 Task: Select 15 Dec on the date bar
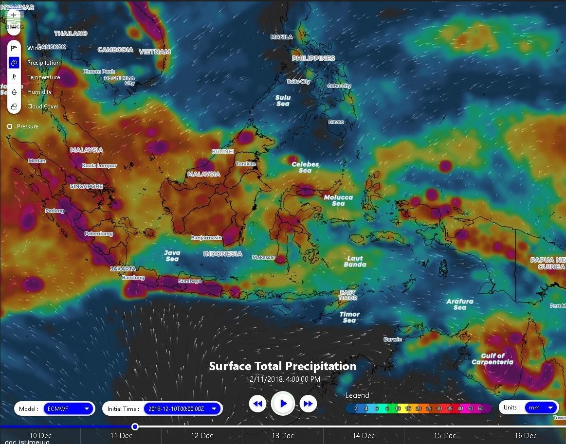point(444,436)
